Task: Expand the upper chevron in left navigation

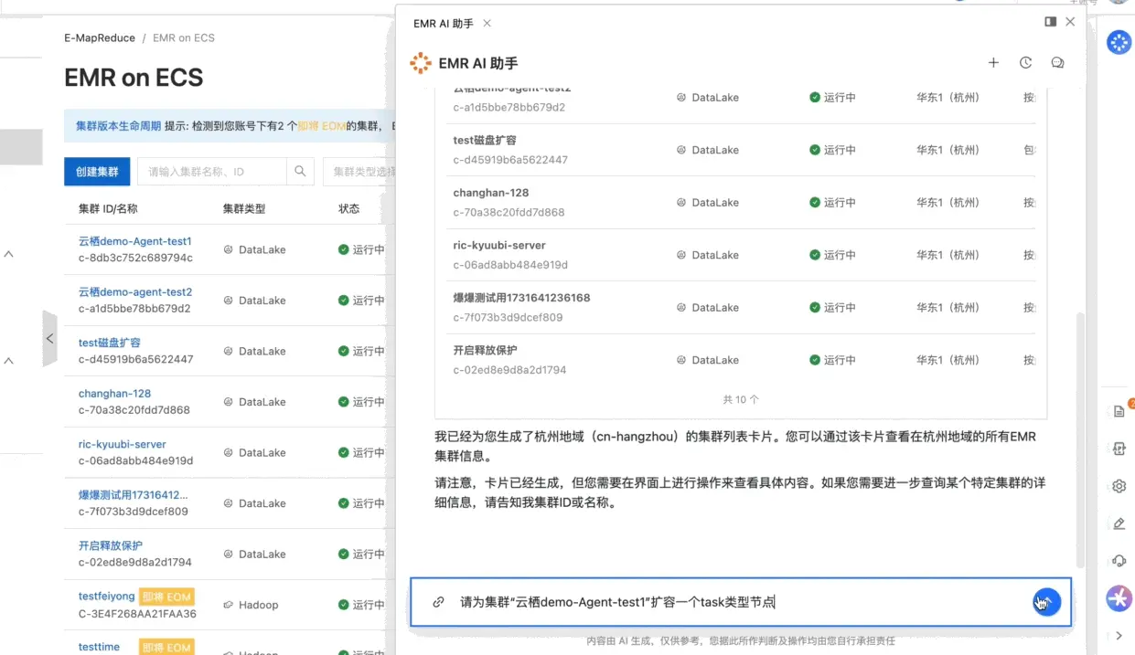Action: click(8, 254)
